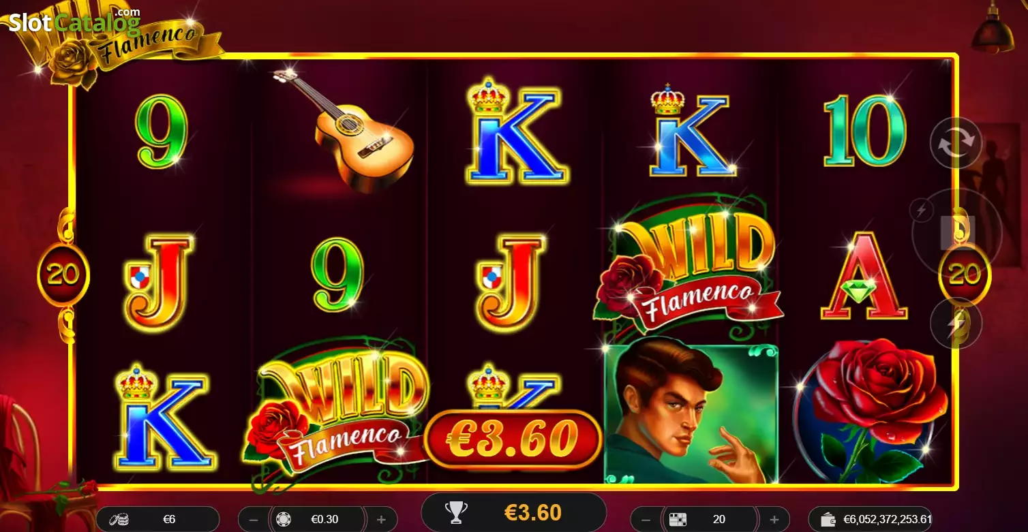Click the wallet balance icon
Screen dimensions: 1028x532
pyautogui.click(x=829, y=519)
